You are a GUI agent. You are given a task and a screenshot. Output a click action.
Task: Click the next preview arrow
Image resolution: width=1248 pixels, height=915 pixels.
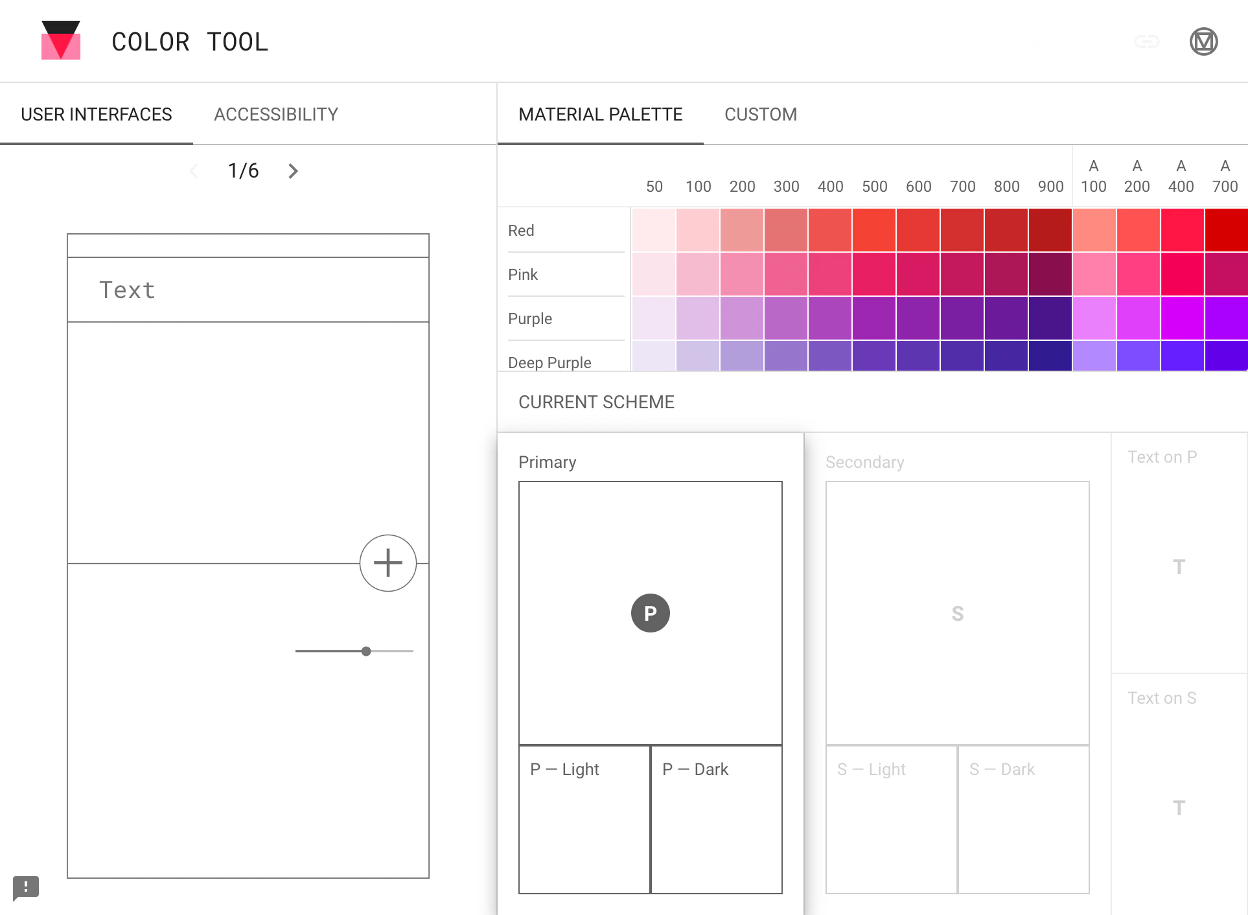[x=292, y=170]
